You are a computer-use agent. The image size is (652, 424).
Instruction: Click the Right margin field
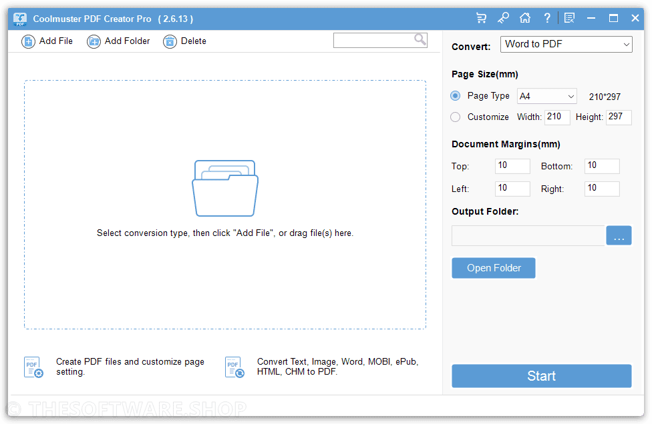click(x=602, y=189)
